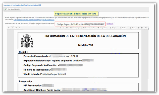Rotate the PDF document
The width and height of the screenshot is (159, 95).
[x=64, y=28]
